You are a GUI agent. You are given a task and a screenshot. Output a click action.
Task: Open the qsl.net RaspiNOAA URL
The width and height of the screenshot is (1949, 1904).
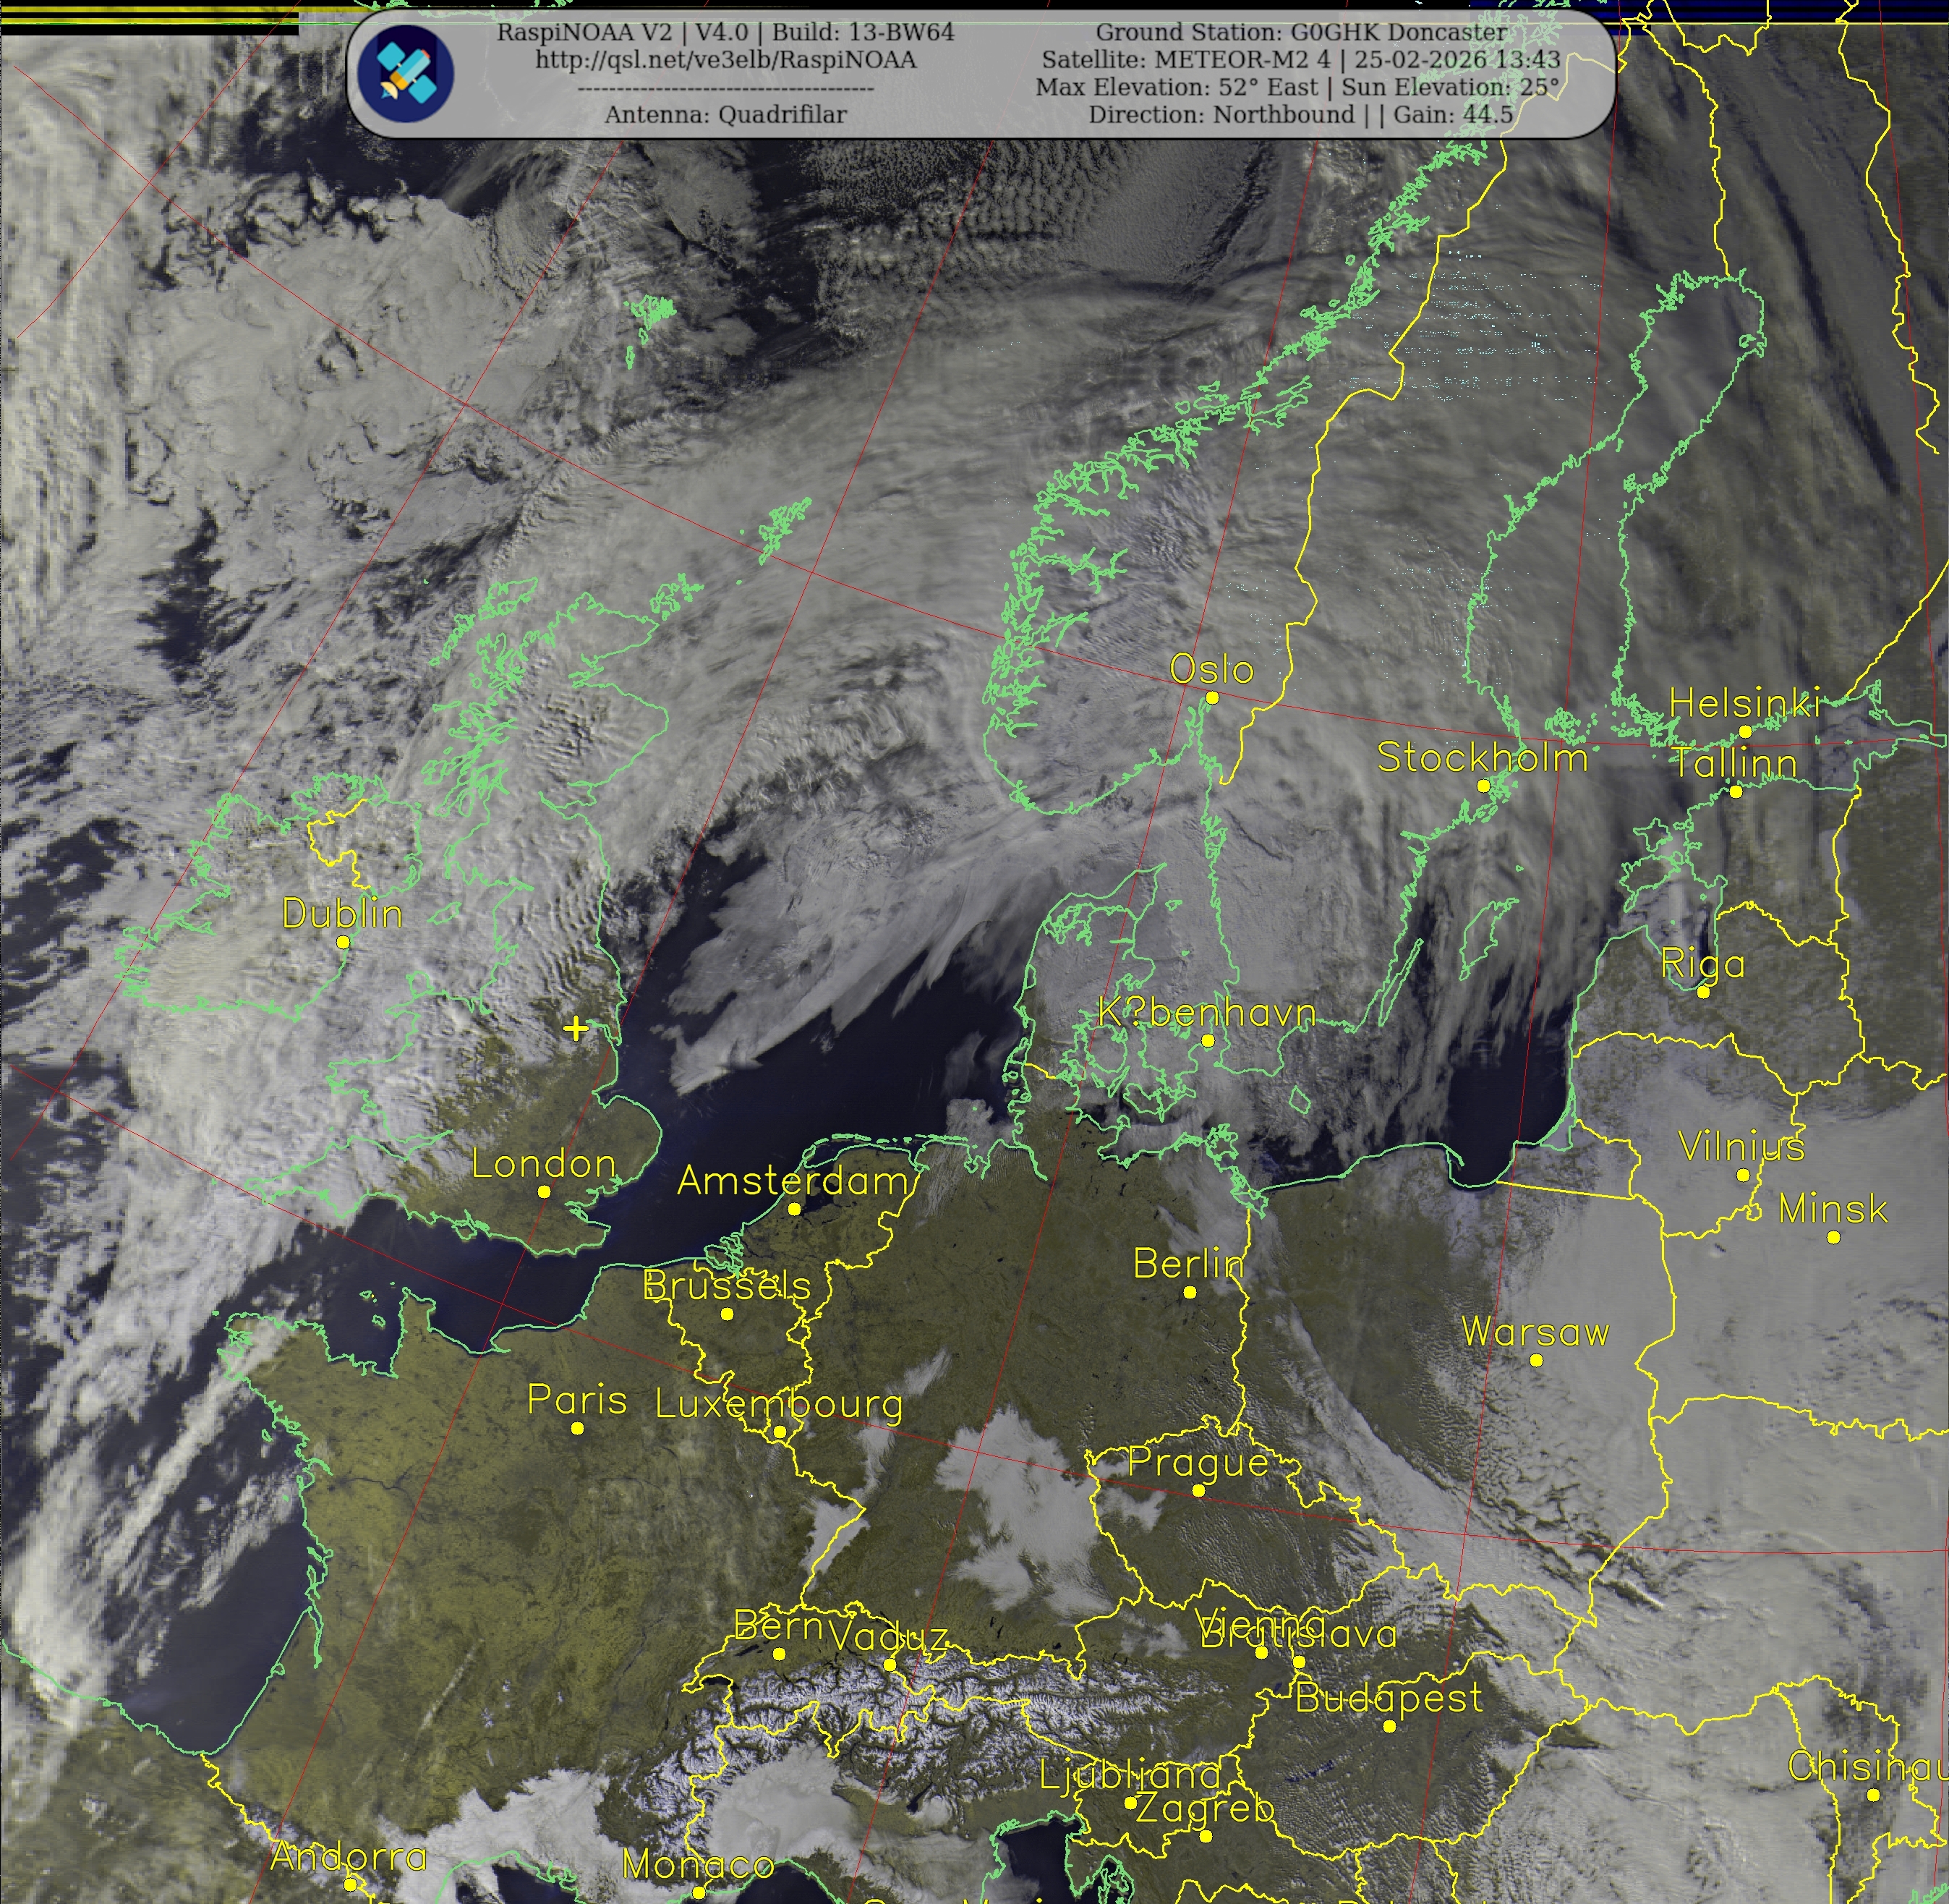click(x=725, y=59)
